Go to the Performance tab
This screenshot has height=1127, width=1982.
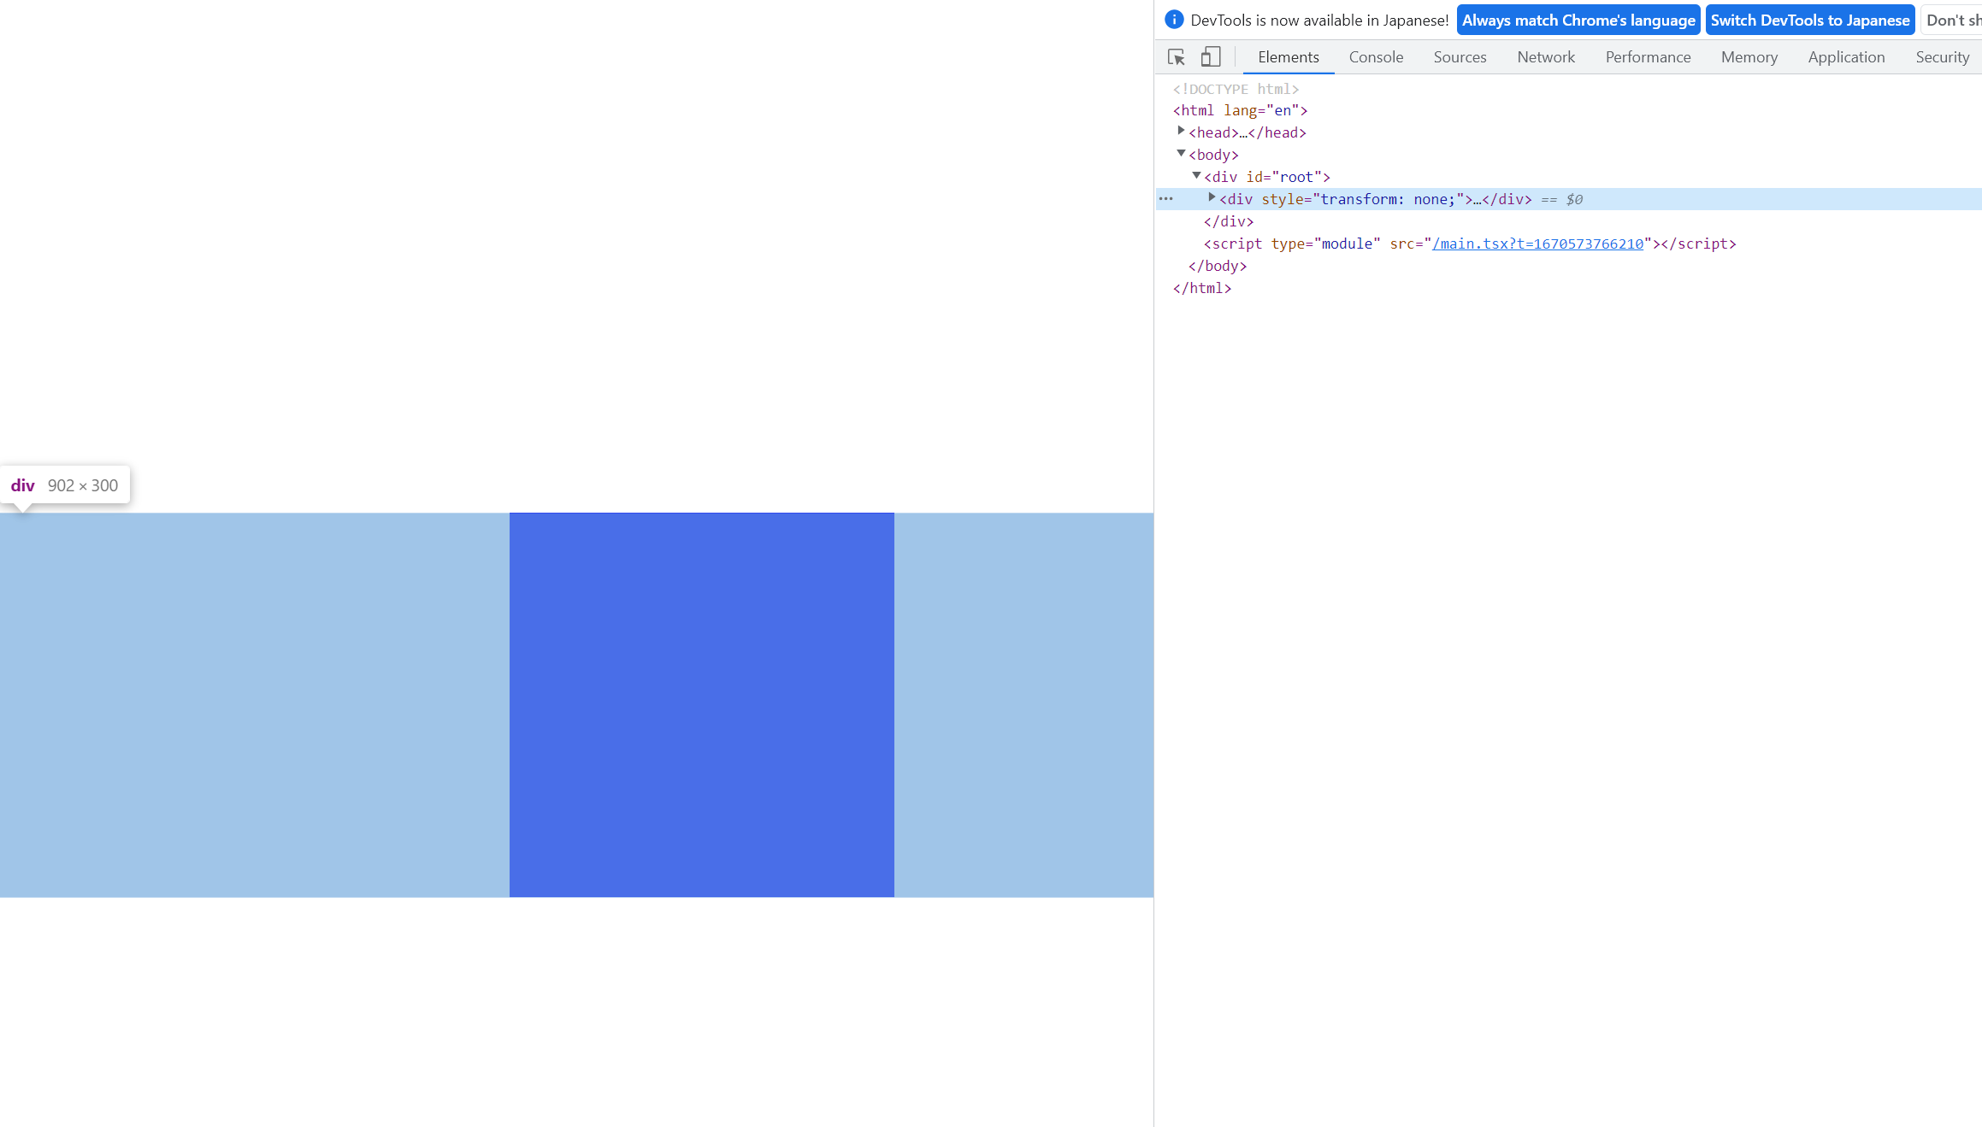pos(1647,57)
